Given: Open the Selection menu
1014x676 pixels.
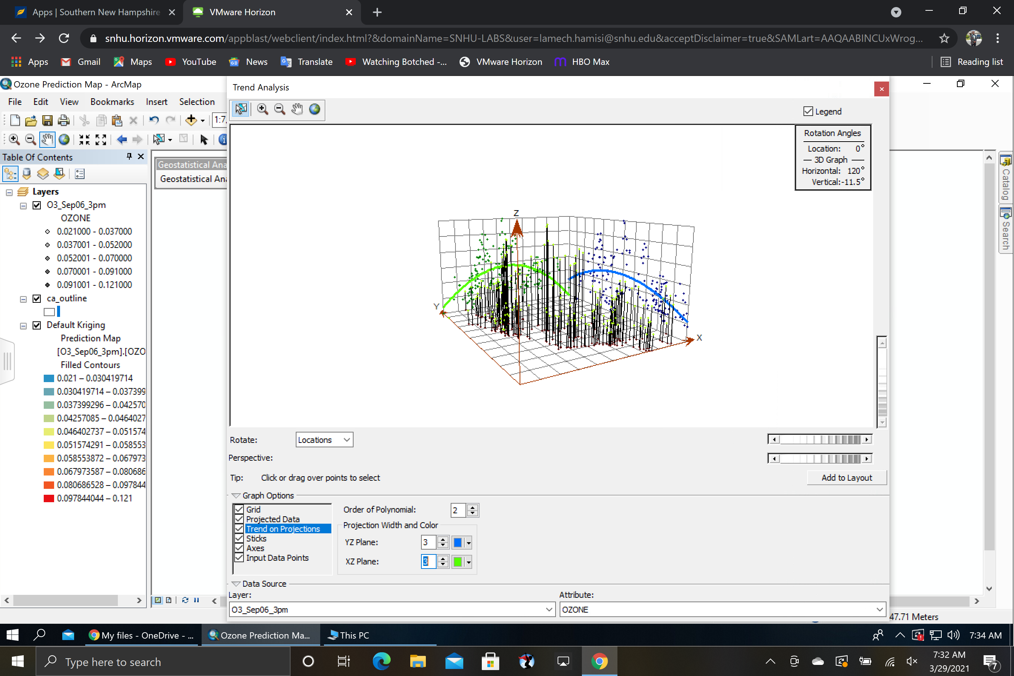Looking at the screenshot, I should tap(196, 102).
